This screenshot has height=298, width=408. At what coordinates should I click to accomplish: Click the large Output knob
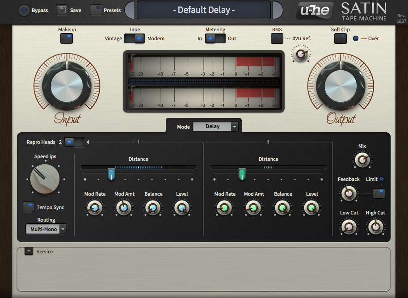(341, 85)
